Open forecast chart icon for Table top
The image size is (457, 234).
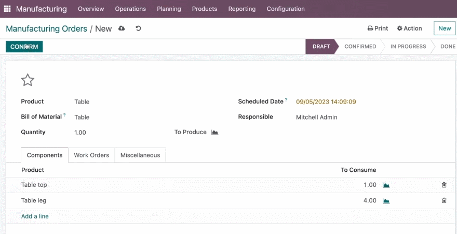click(x=386, y=185)
